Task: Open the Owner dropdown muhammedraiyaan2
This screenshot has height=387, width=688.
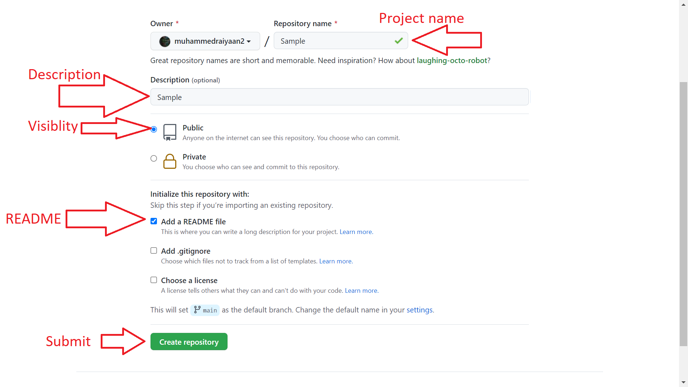Action: (205, 41)
